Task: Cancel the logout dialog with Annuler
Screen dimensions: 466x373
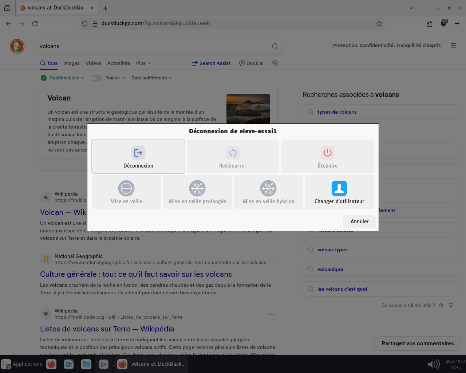Action: click(x=360, y=221)
